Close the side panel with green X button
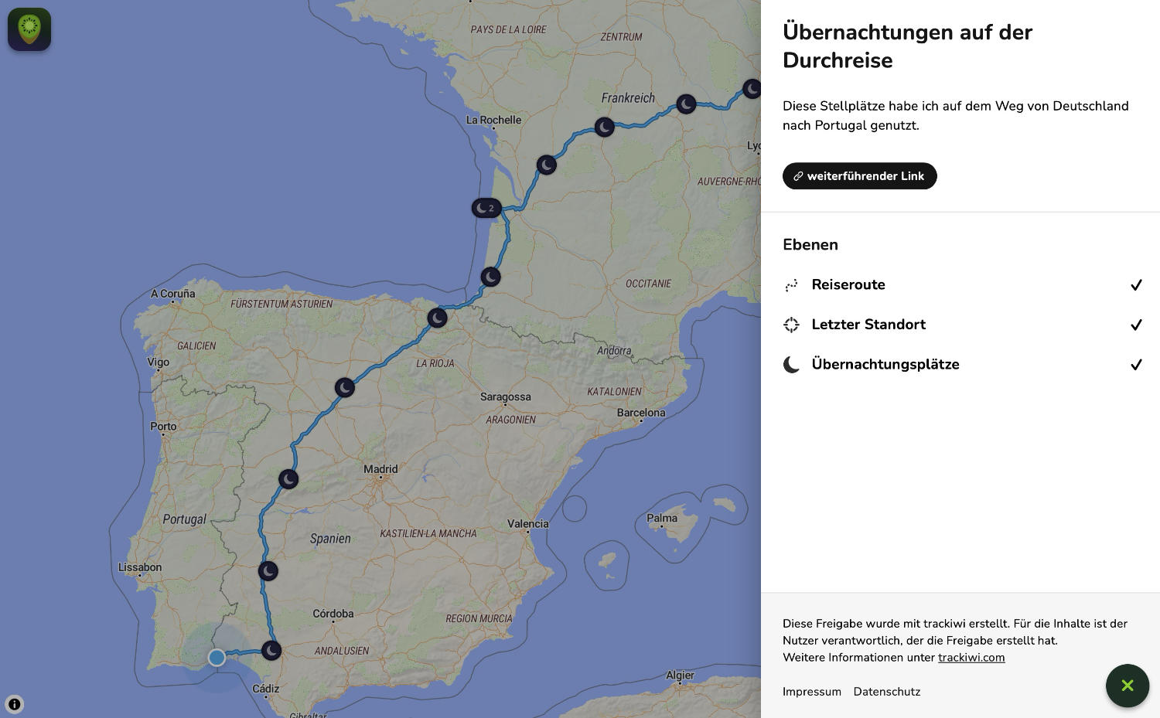Image resolution: width=1160 pixels, height=718 pixels. coord(1127,686)
